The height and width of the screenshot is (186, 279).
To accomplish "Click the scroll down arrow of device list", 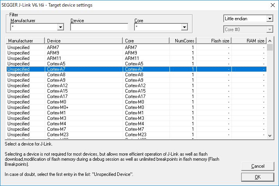I will pyautogui.click(x=270, y=136).
